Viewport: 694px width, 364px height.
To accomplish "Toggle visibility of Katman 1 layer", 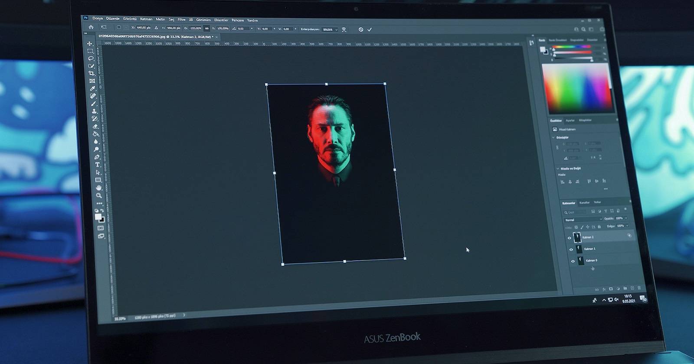I will pyautogui.click(x=571, y=250).
